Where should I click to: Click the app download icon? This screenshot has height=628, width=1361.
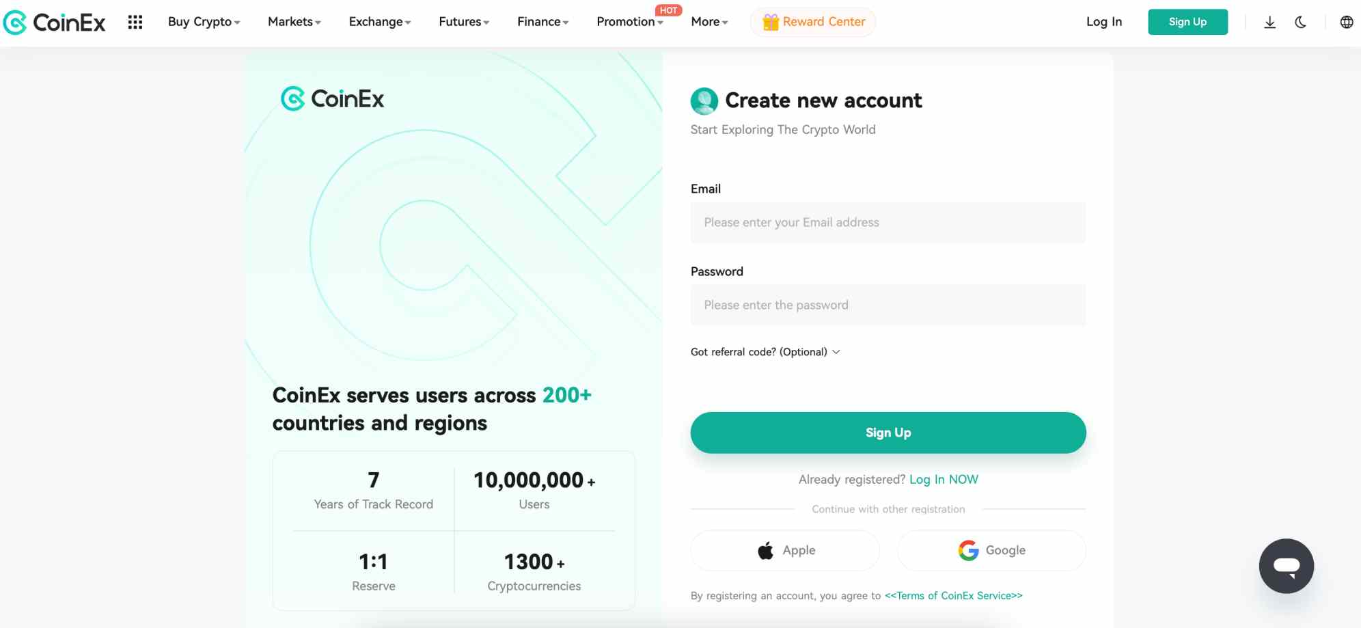[x=1269, y=22]
